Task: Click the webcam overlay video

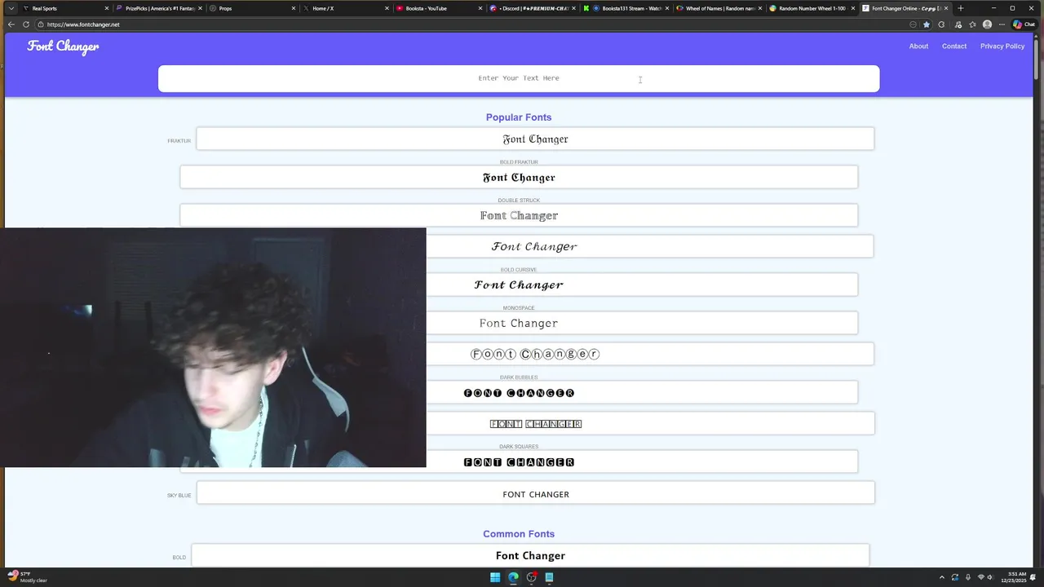Action: [213, 348]
